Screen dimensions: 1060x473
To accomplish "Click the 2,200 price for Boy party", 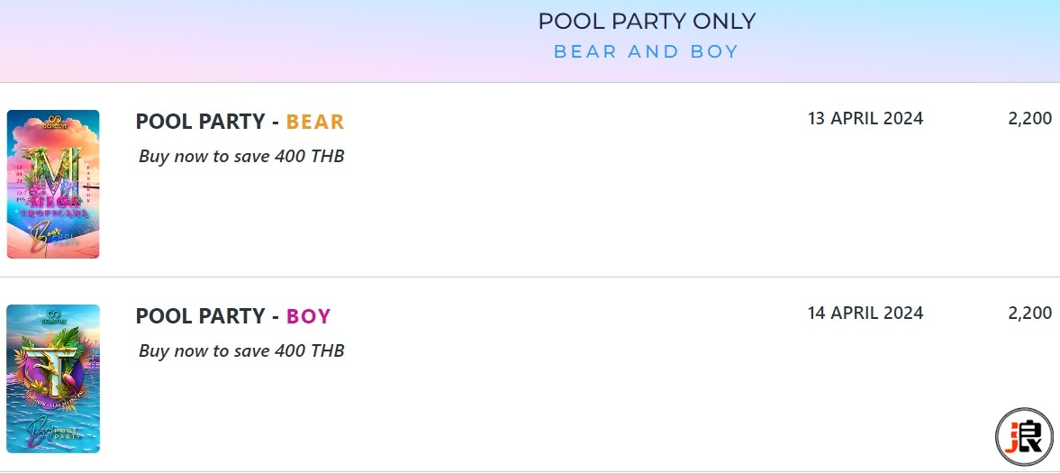I will click(x=1029, y=313).
